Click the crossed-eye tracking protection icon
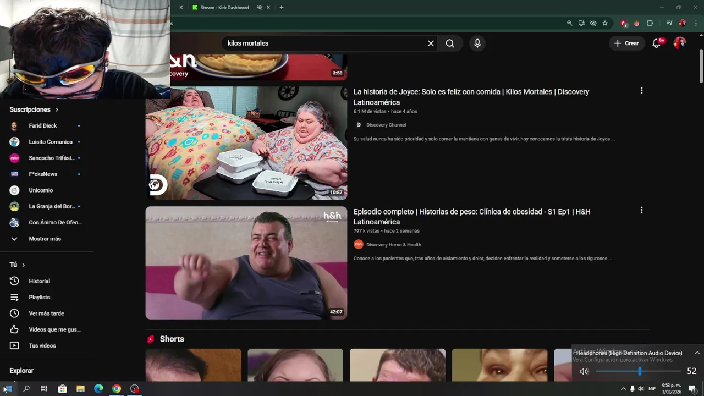This screenshot has height=396, width=704. click(593, 23)
